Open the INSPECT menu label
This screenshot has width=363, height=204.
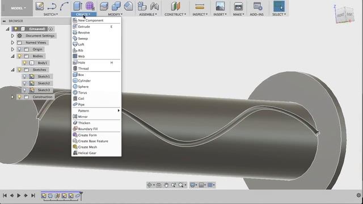200,14
